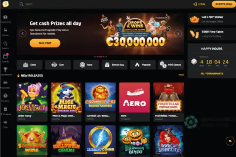Switch to the Mini Games category tab

tap(171, 65)
